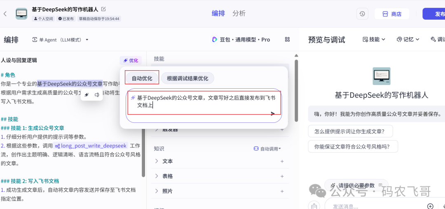
Task: Expand the 照片 knowledge section
Action: point(157,191)
